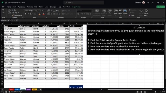166x93 pixels.
Task: Click the Clear eraser command
Action: pos(132,15)
